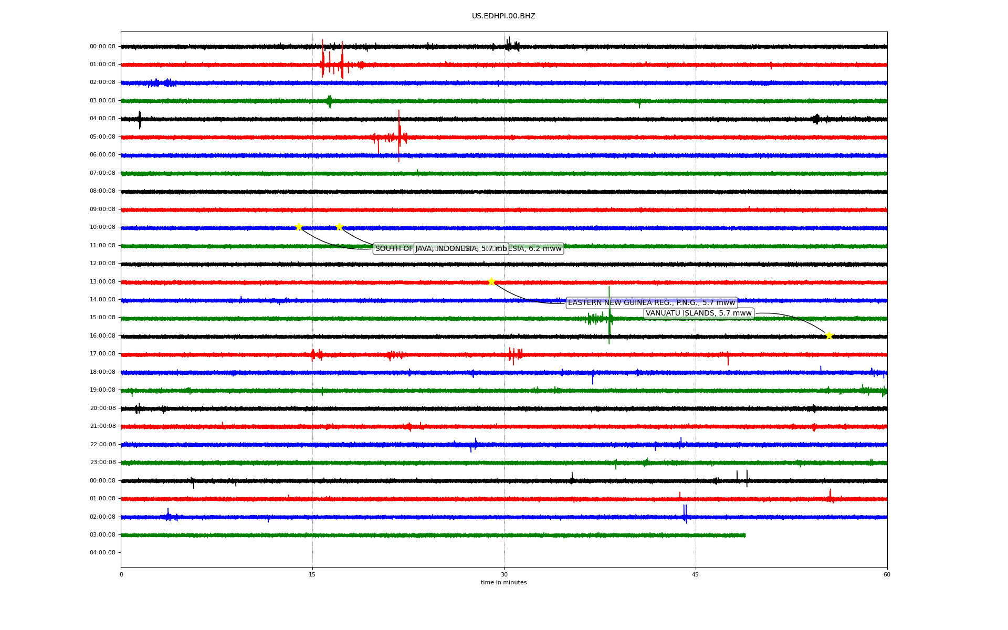Select the 15:00:08 time label
The width and height of the screenshot is (1008, 630).
pos(102,318)
